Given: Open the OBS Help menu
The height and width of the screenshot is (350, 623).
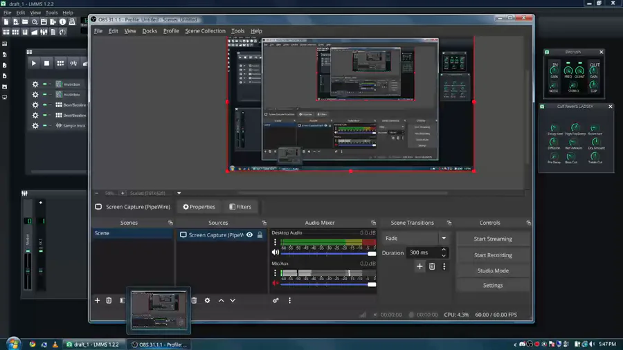Looking at the screenshot, I should click(x=256, y=31).
